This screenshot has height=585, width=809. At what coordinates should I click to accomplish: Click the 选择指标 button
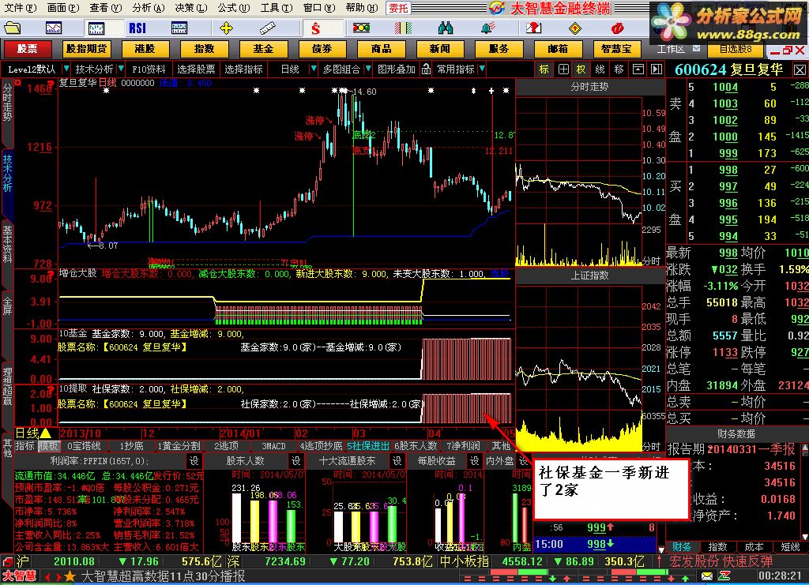tap(244, 69)
